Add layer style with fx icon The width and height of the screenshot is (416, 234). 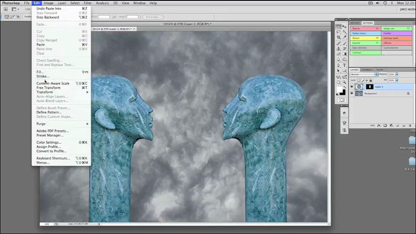[x=379, y=125]
